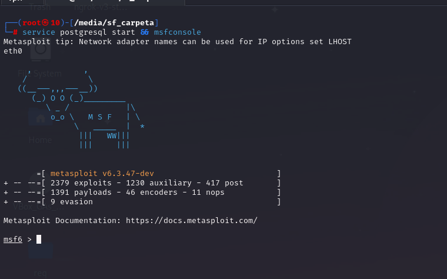Click the orange metasploit v6.3.47-dev version text

102,174
